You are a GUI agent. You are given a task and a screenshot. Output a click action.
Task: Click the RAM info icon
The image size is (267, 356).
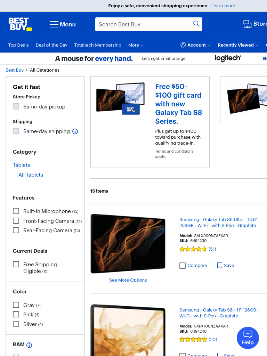[x=29, y=345]
